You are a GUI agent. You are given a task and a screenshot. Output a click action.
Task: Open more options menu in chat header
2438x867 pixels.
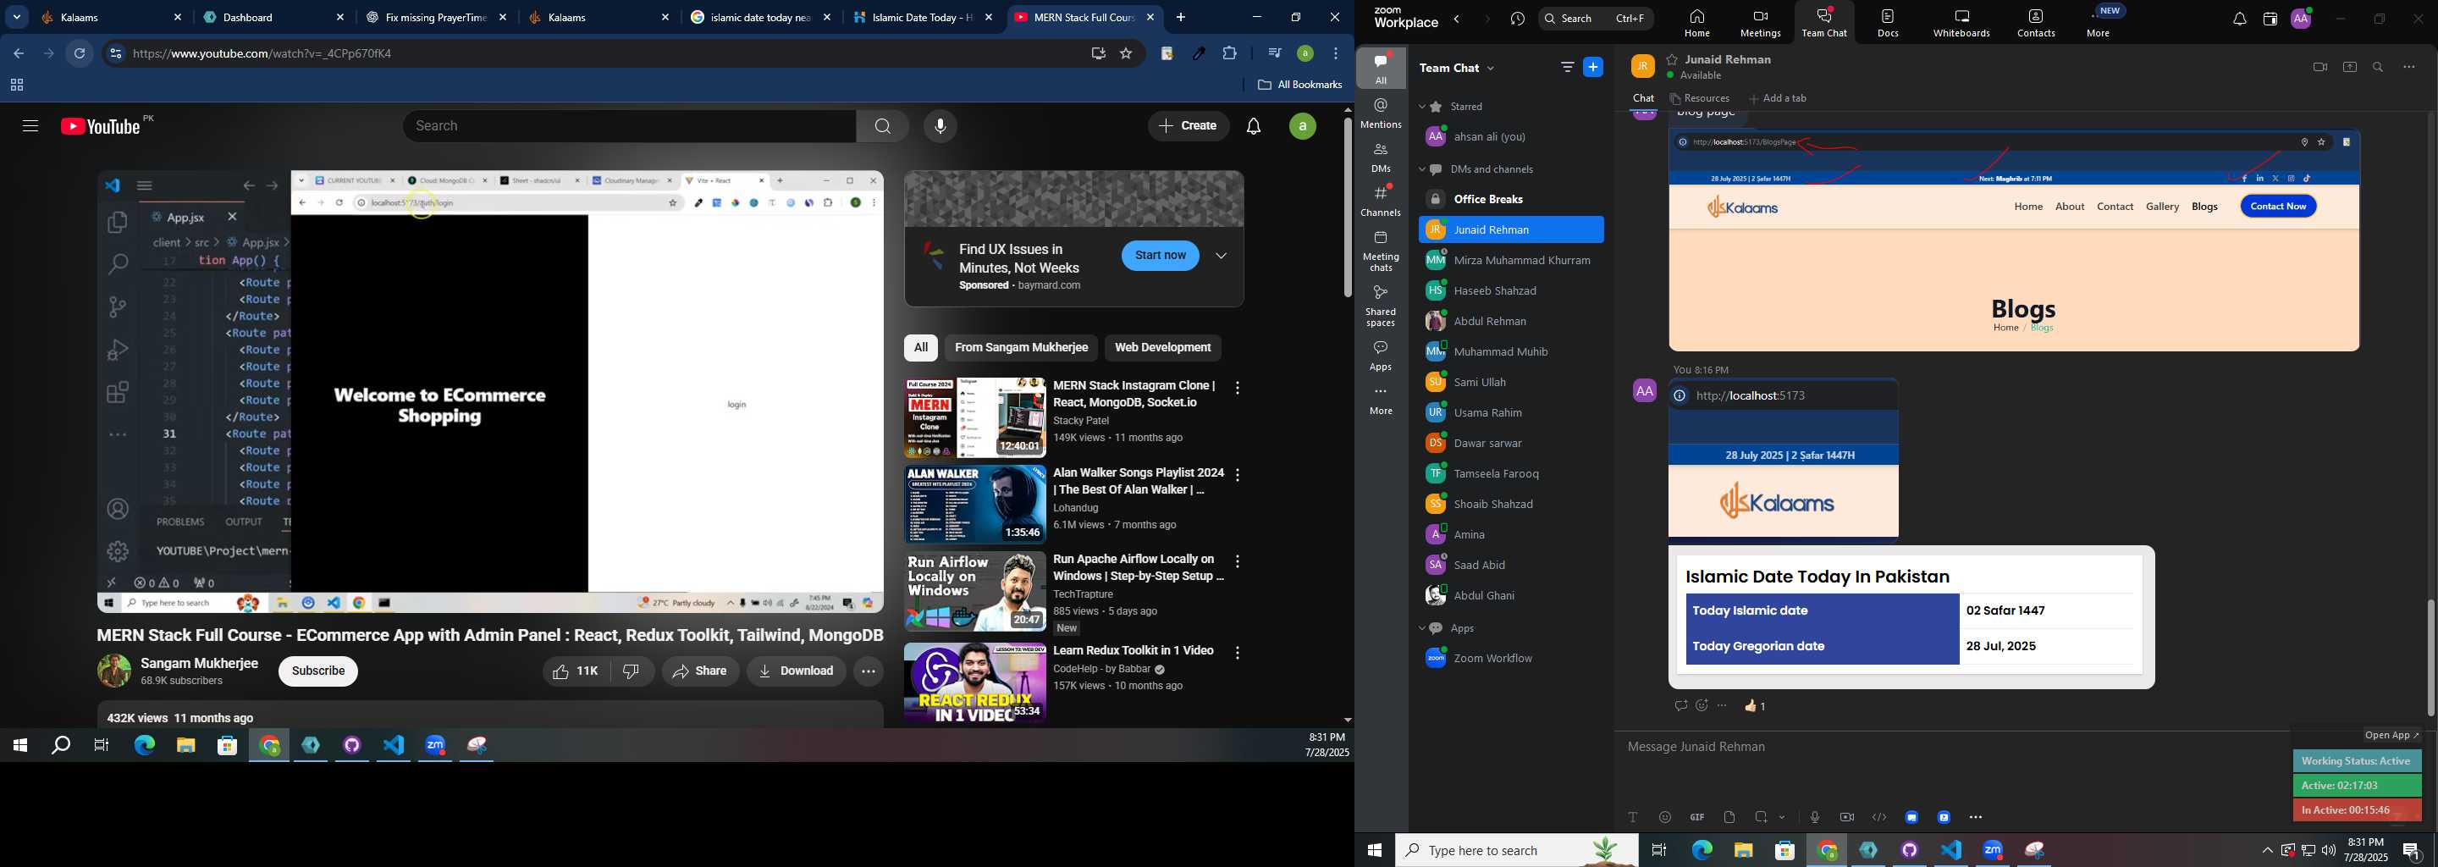click(2409, 67)
